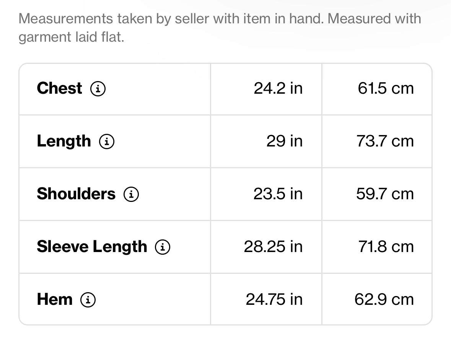This screenshot has height=340, width=451.
Task: Click the 59.7 cm shoulders value
Action: [385, 194]
